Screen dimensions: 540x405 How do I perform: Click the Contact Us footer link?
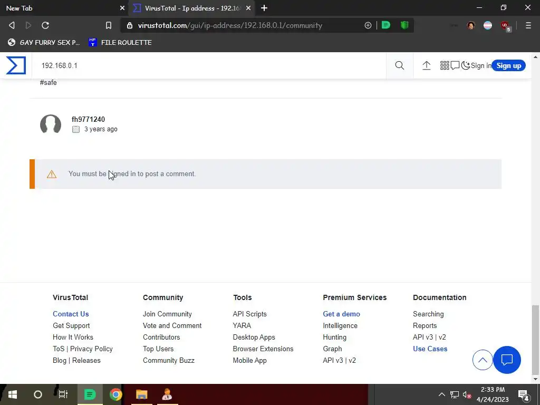[71, 314]
